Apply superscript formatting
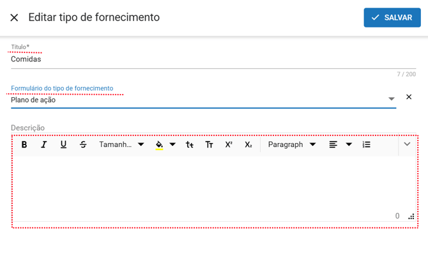Viewport: 428px width, 262px height. tap(229, 144)
